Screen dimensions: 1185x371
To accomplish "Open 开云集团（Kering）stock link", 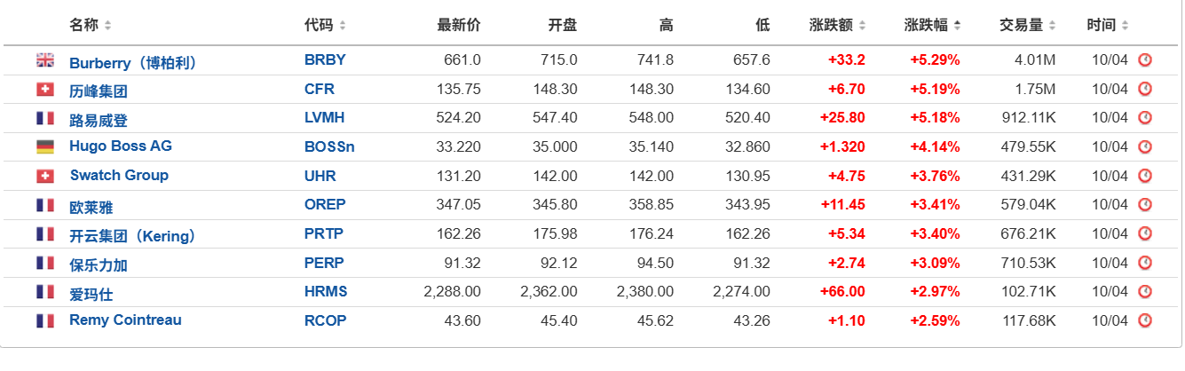I will pos(132,236).
